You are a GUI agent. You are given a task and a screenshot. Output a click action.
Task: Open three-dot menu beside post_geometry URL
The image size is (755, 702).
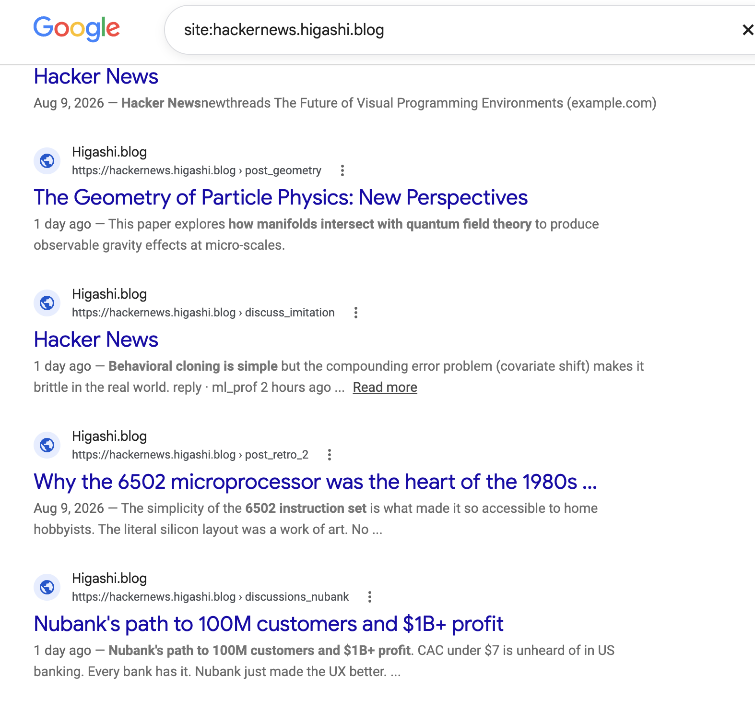tap(342, 170)
